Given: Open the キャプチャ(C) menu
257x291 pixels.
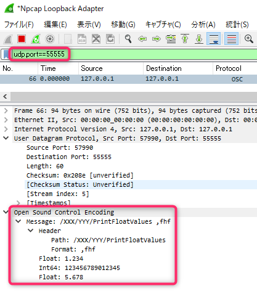Looking at the screenshot, I should [163, 25].
